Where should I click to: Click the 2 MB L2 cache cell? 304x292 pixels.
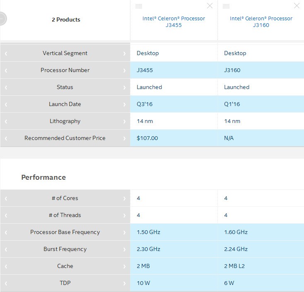[261, 266]
